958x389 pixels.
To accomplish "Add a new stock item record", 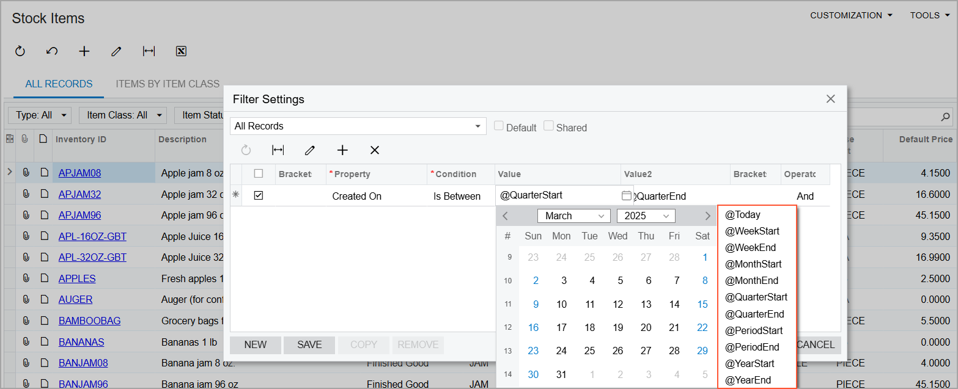I will point(84,51).
